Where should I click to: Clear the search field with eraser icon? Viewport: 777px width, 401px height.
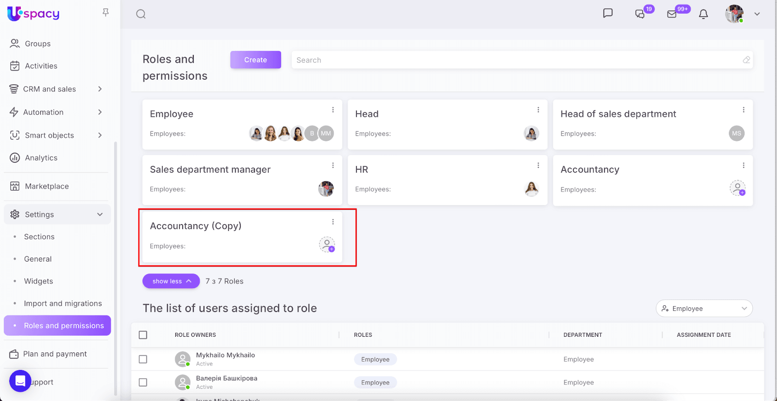click(x=746, y=60)
